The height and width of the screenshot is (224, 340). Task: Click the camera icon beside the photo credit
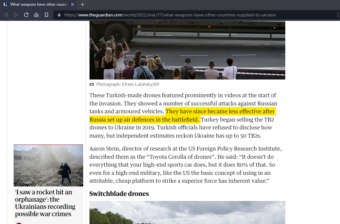pyautogui.click(x=92, y=85)
